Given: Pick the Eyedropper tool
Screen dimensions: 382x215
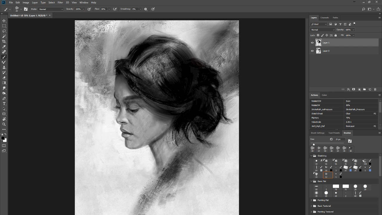Looking at the screenshot, I should [x=4, y=47].
